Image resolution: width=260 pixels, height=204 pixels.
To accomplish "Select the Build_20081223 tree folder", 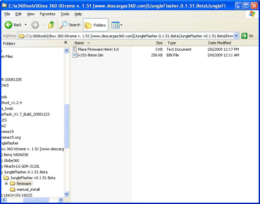I will 25,114.
